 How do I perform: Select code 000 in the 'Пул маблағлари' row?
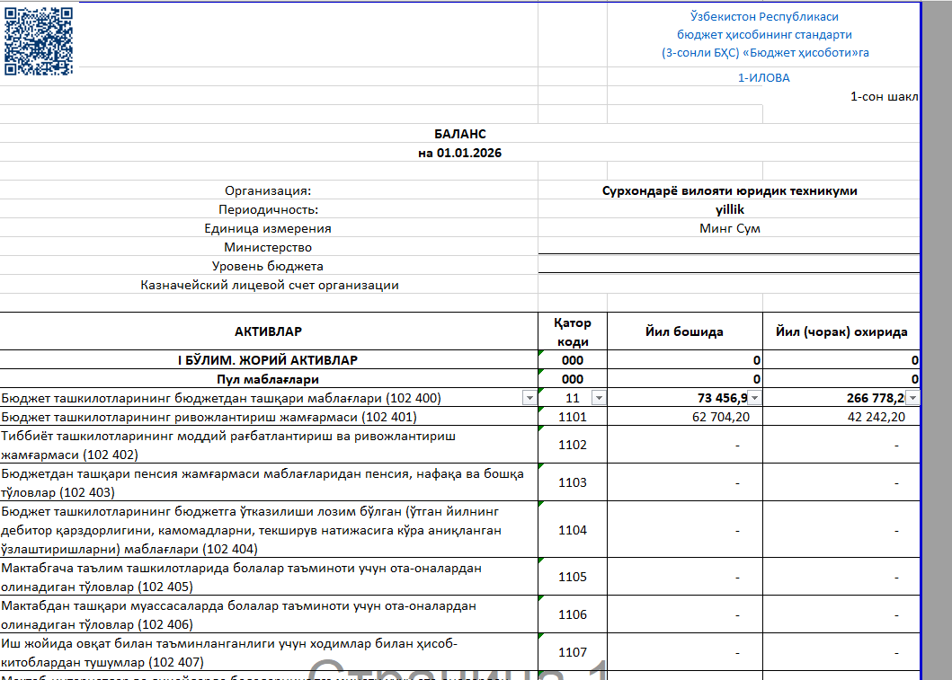click(x=573, y=379)
